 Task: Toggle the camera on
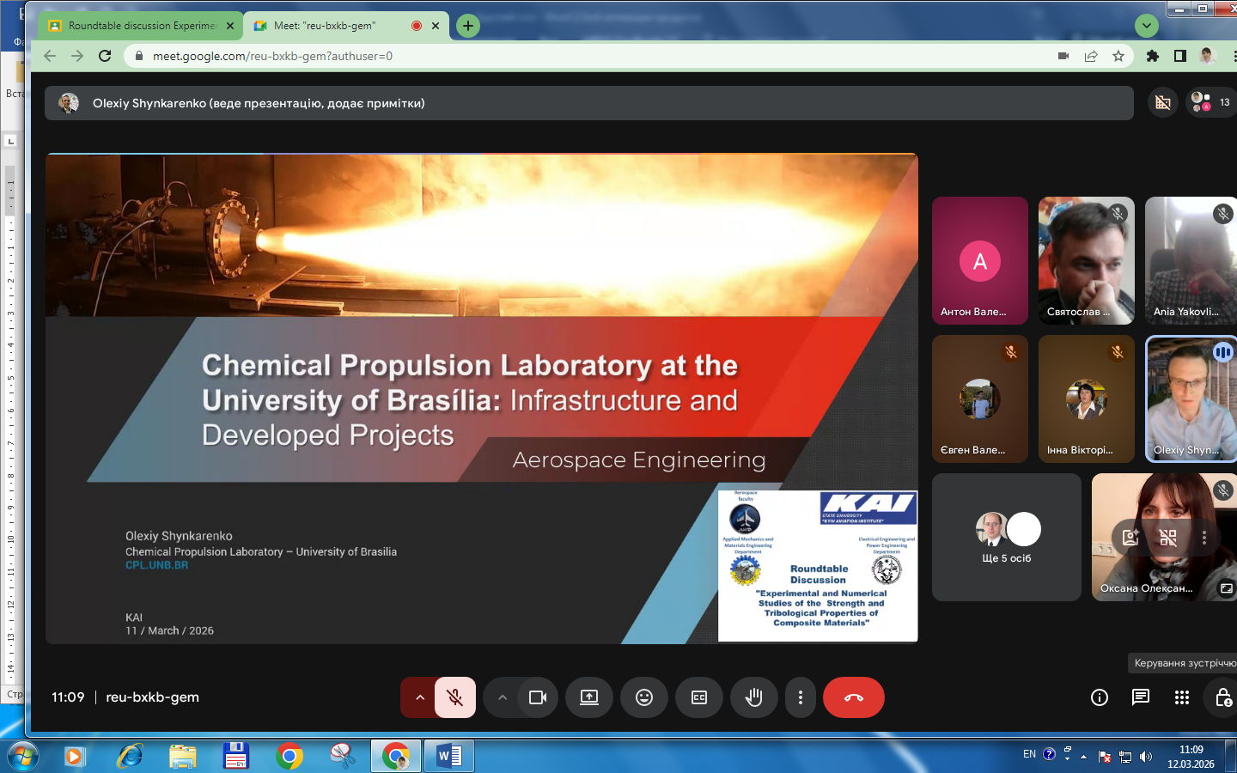538,697
